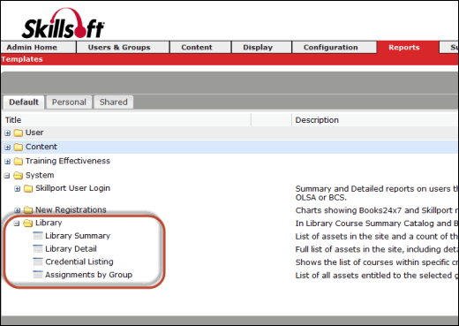The image size is (459, 326).
Task: Switch to the Default templates tab
Action: pos(24,102)
